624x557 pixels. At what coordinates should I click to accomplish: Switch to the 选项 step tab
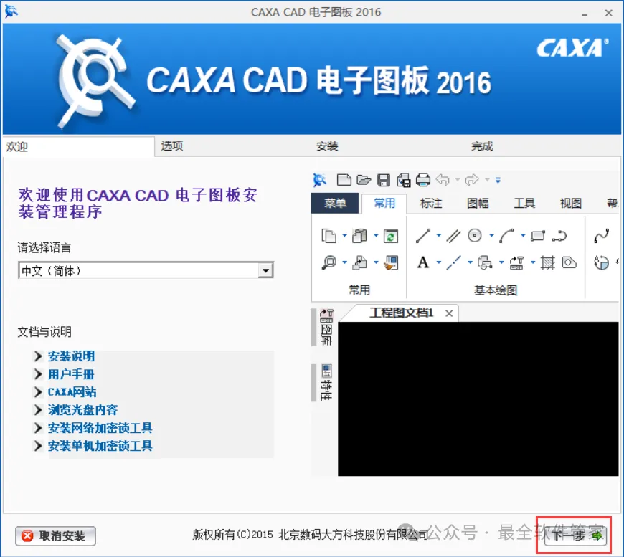[x=172, y=146]
